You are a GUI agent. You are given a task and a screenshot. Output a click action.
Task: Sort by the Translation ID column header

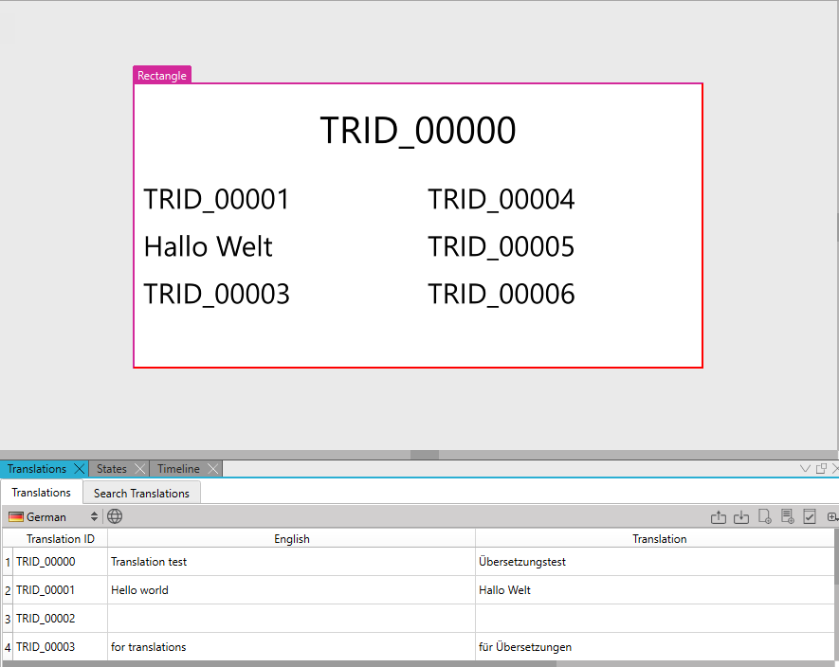[60, 539]
